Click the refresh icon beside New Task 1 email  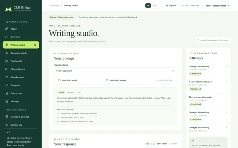coord(59,80)
